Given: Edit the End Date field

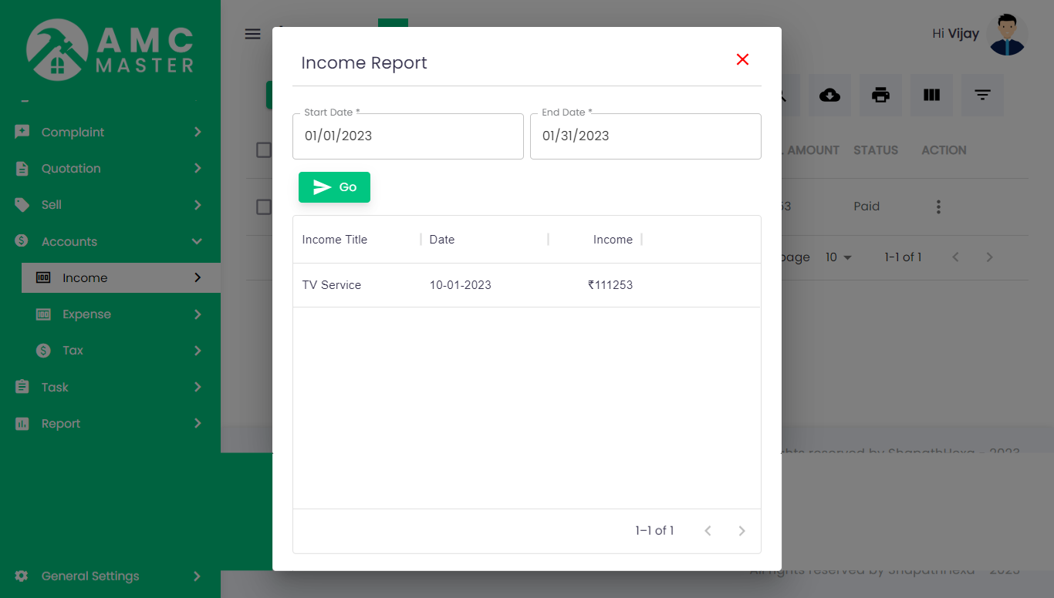Looking at the screenshot, I should pyautogui.click(x=645, y=136).
